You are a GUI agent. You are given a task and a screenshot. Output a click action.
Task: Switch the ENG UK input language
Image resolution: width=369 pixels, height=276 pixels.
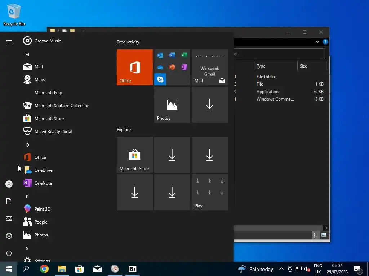click(318, 269)
